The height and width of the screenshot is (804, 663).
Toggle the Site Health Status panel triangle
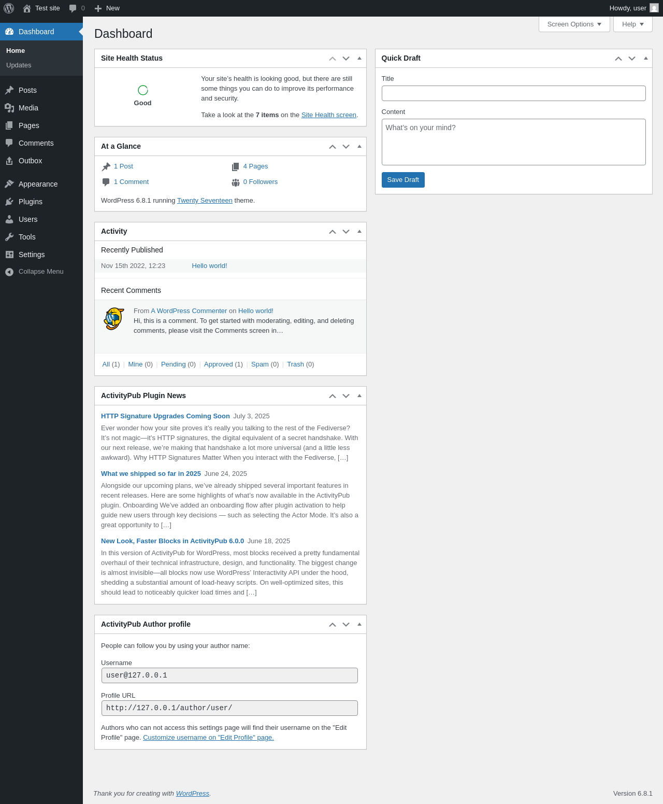coord(359,58)
